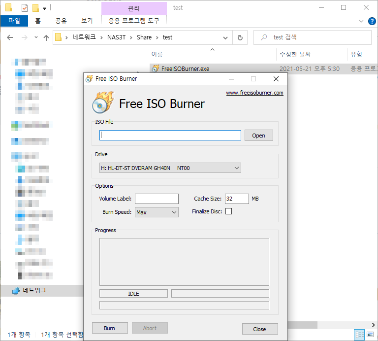Click the FreeISOBurner.exe file icon

(156, 68)
